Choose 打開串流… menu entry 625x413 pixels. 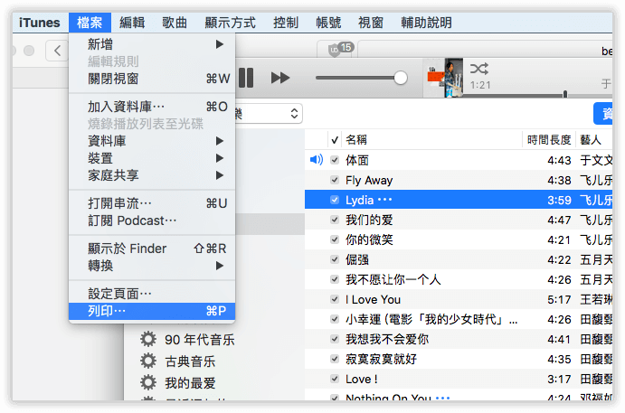point(152,203)
